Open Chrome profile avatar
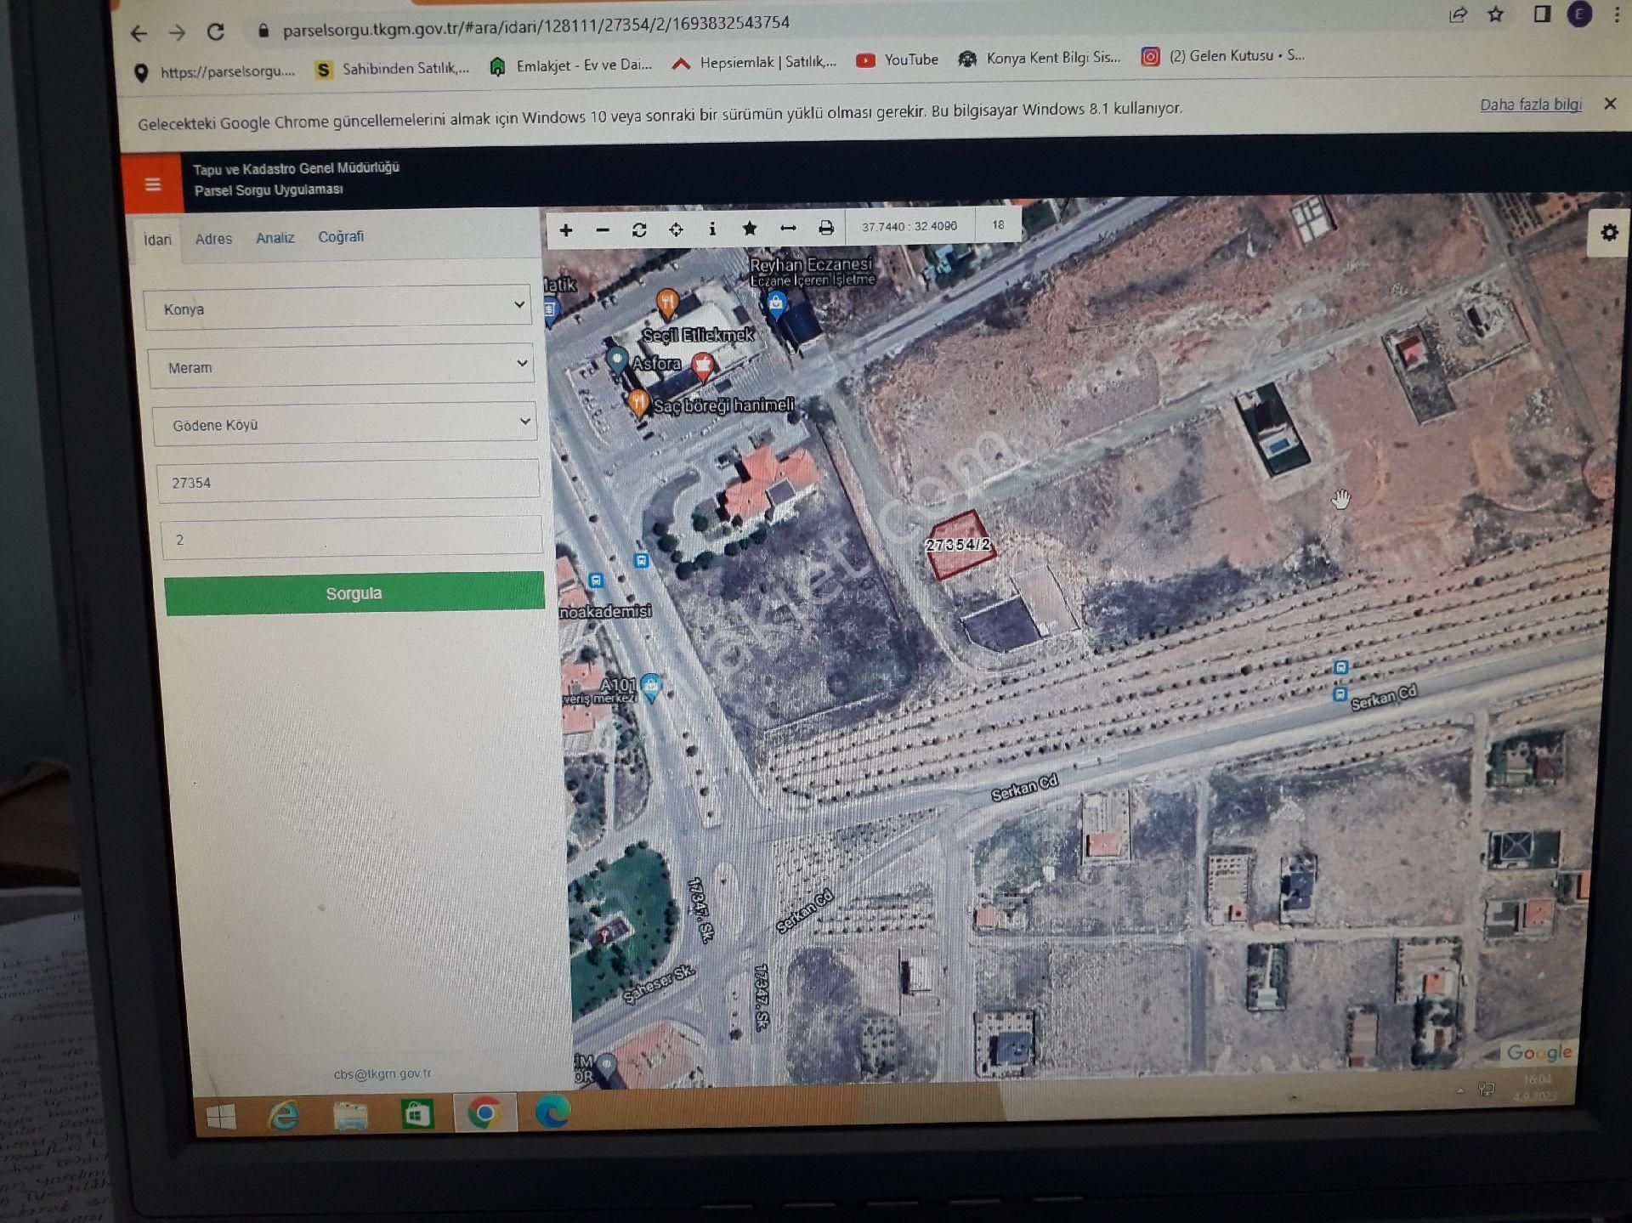 1579,14
